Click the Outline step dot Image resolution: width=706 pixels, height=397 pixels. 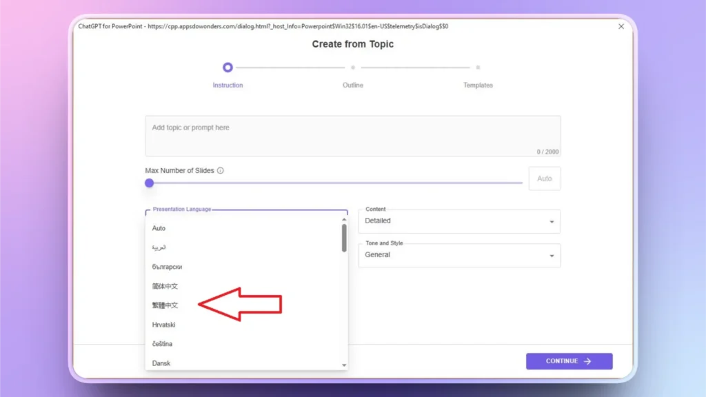[353, 68]
